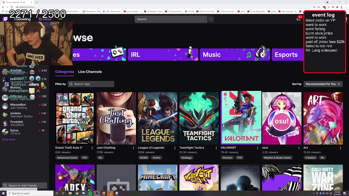Open Discord from the taskbar

coord(83,193)
